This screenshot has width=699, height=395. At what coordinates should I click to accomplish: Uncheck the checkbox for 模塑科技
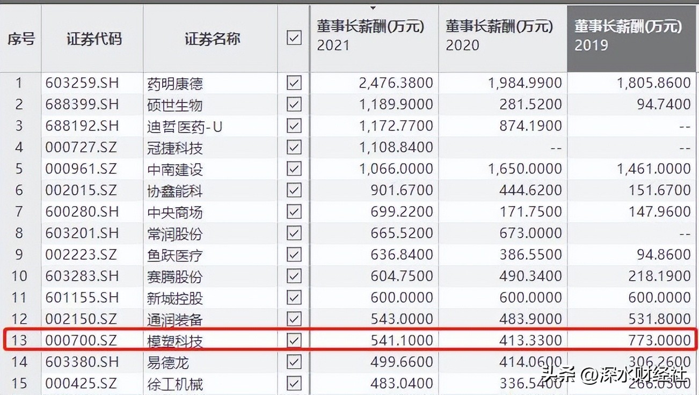click(294, 340)
